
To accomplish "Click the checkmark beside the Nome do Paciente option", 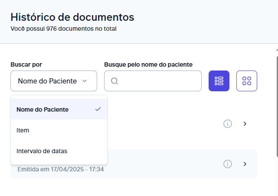I will click(x=98, y=109).
